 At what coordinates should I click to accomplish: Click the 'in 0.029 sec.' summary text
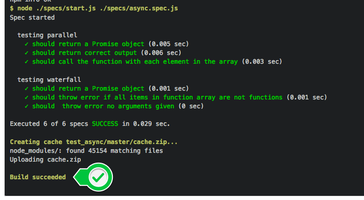coord(146,124)
